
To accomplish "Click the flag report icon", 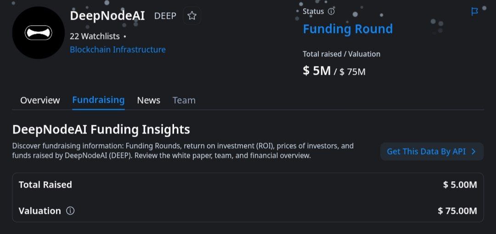I will (475, 12).
